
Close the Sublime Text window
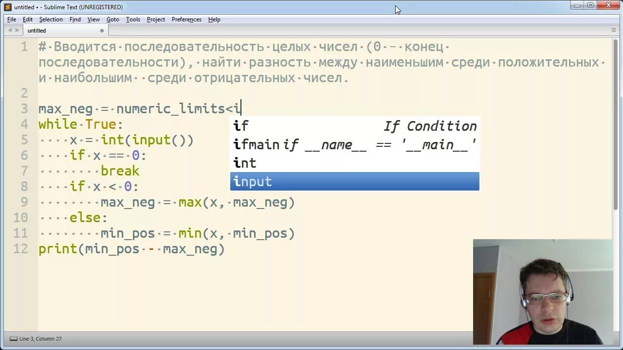(608, 5)
